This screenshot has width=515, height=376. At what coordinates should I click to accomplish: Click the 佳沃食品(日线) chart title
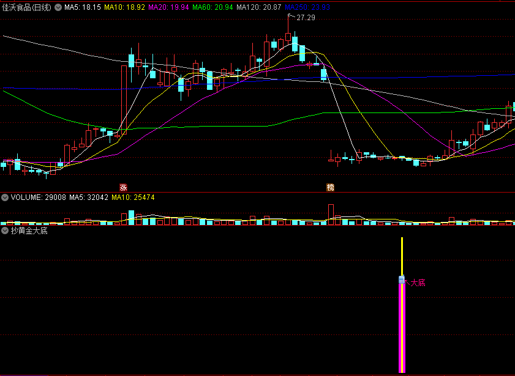point(26,7)
